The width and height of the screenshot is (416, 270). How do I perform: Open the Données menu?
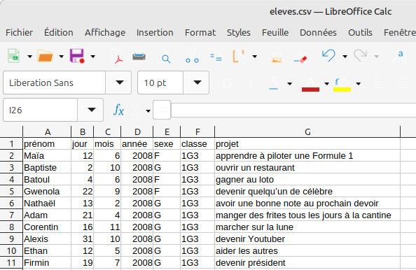[318, 33]
